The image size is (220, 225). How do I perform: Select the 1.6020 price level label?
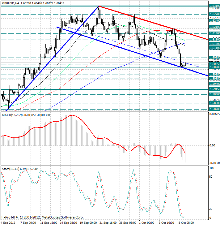[214, 67]
